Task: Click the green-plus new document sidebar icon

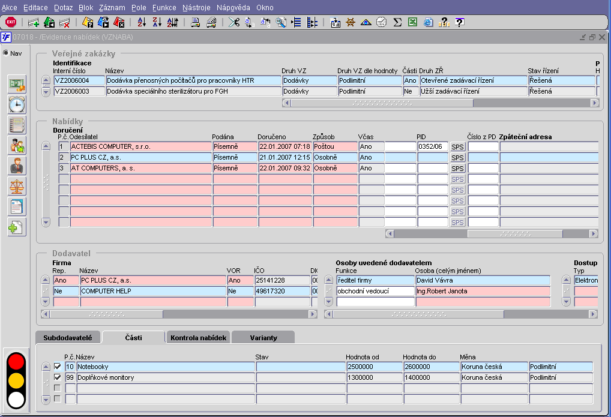Action: [17, 227]
